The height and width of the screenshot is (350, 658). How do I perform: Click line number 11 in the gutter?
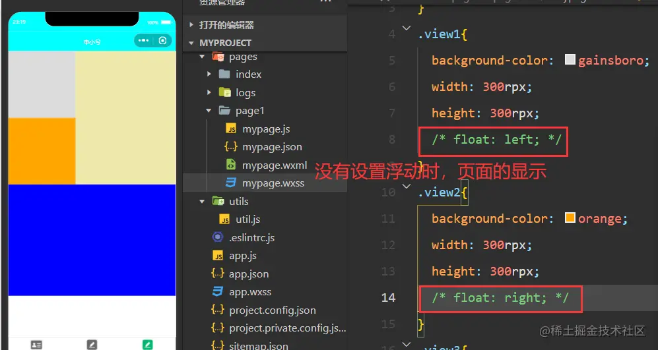[388, 219]
